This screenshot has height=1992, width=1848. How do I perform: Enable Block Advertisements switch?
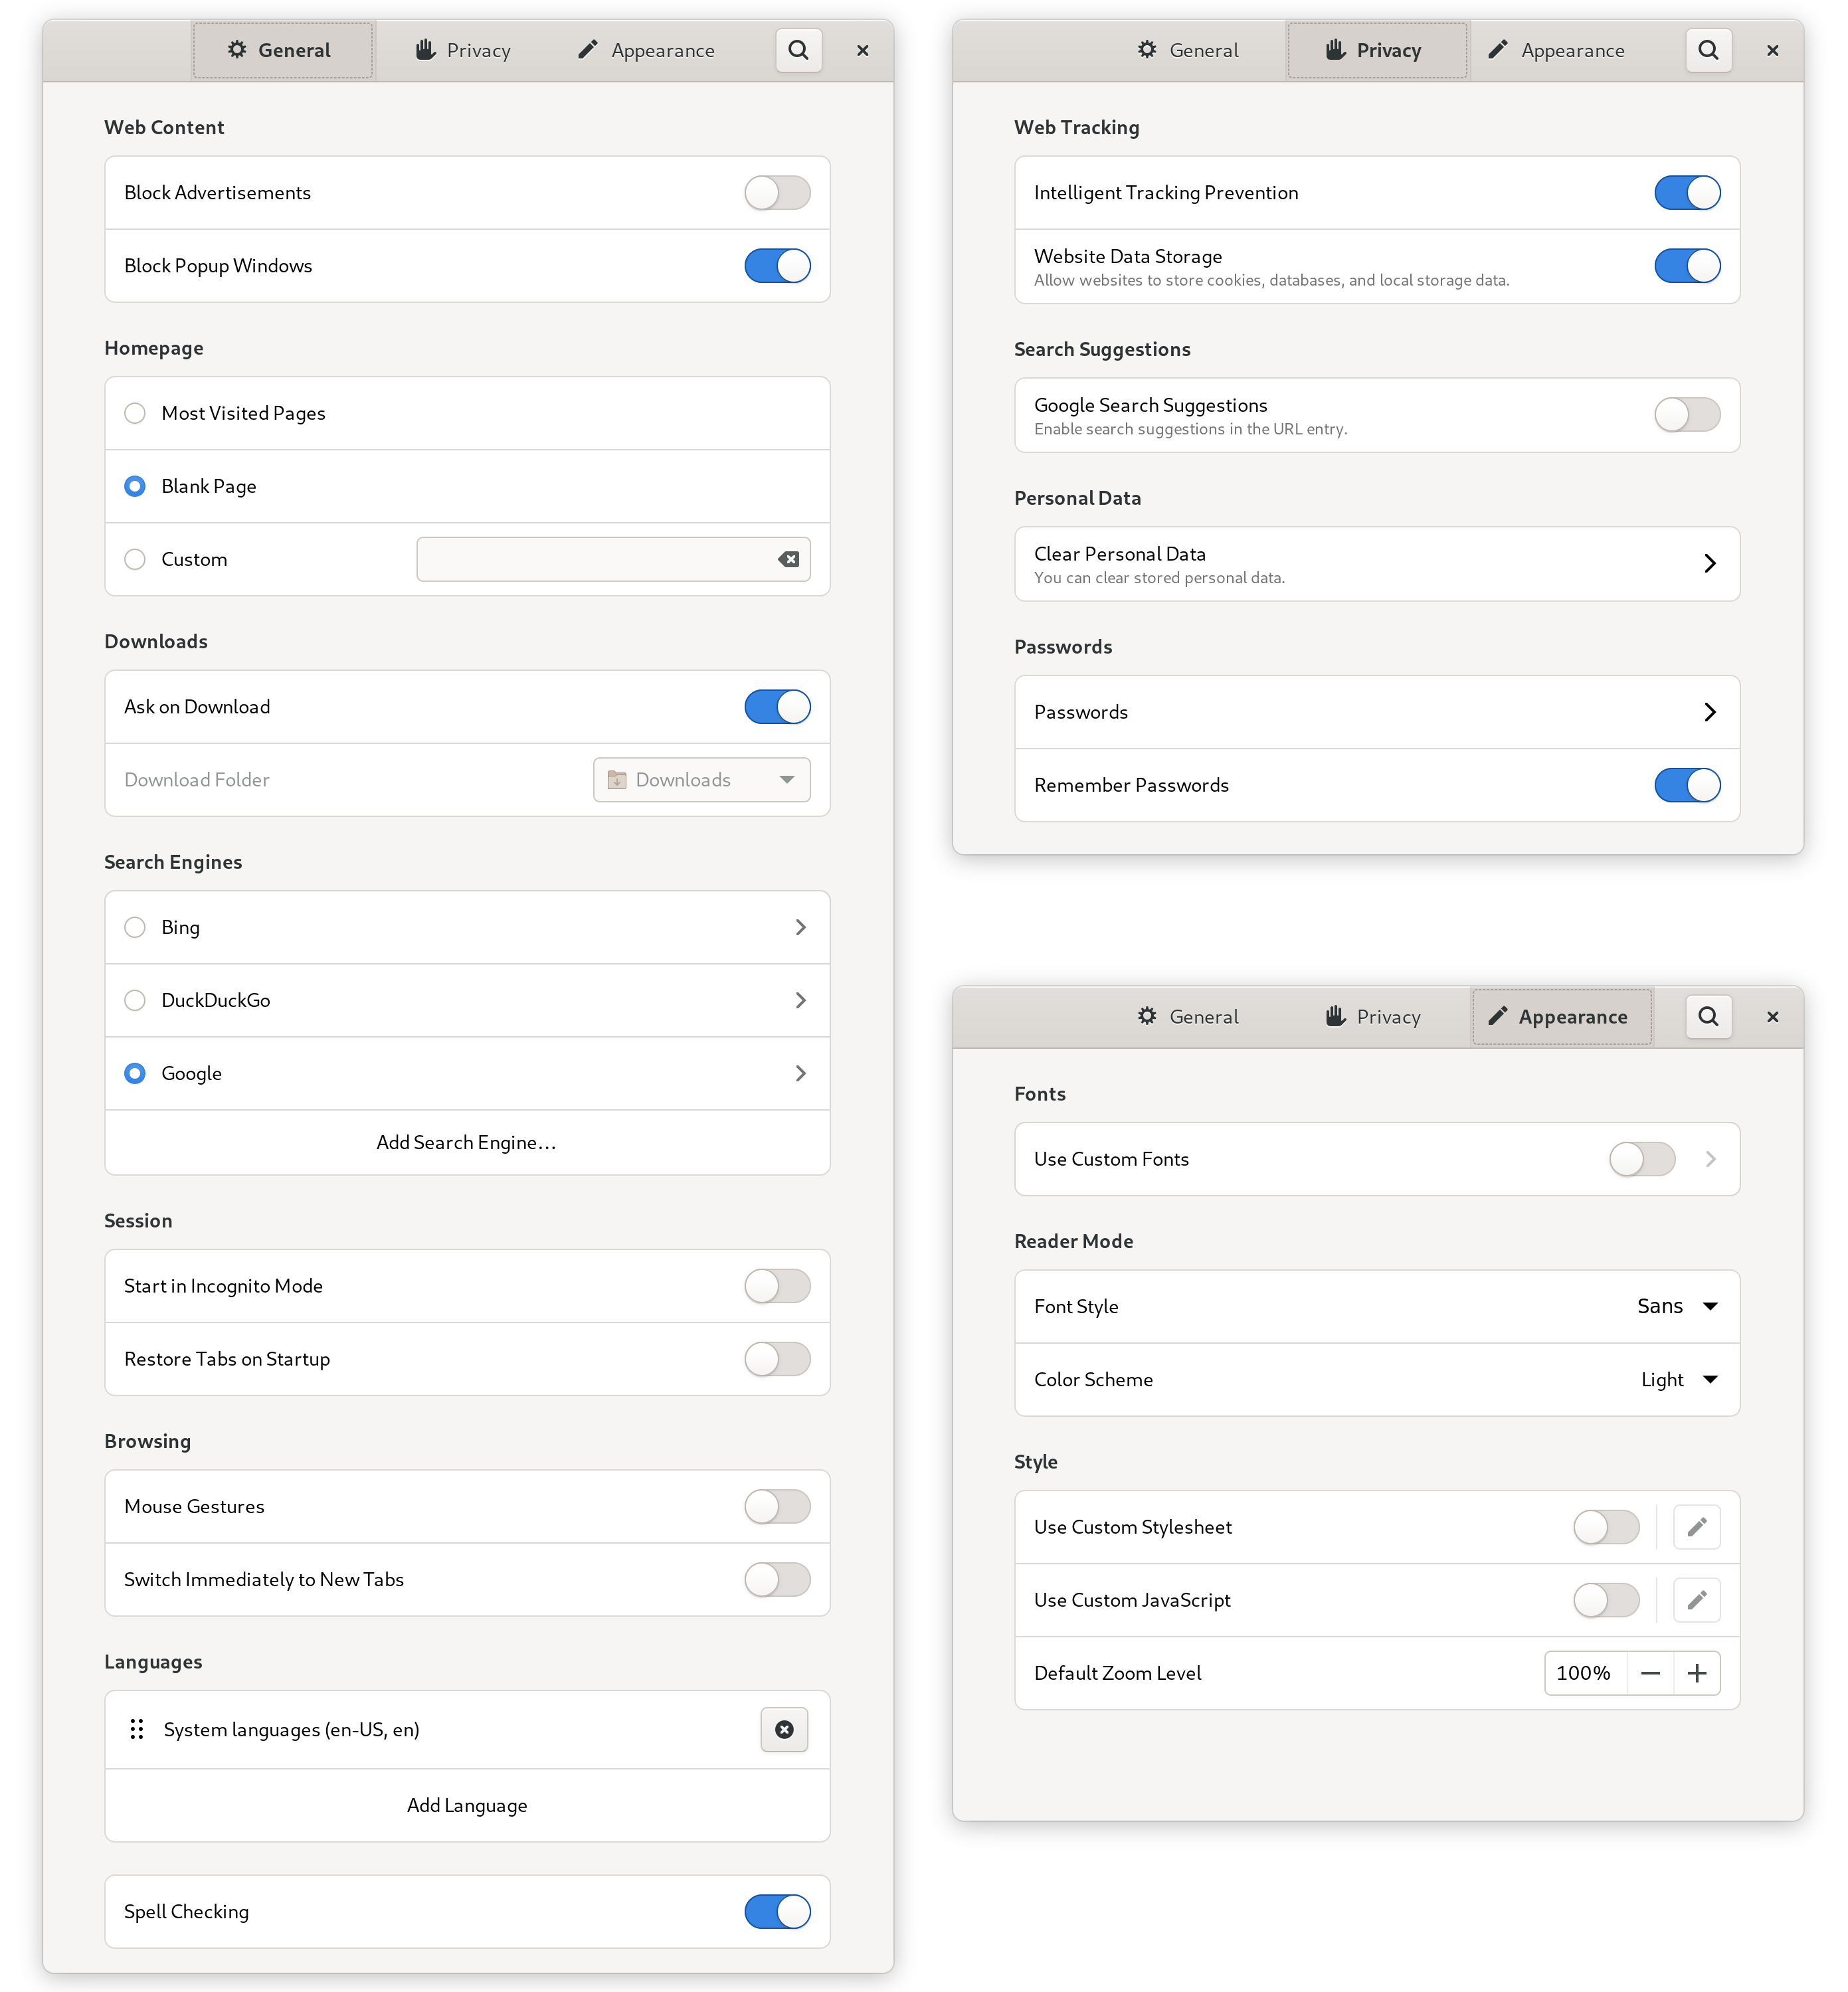777,192
